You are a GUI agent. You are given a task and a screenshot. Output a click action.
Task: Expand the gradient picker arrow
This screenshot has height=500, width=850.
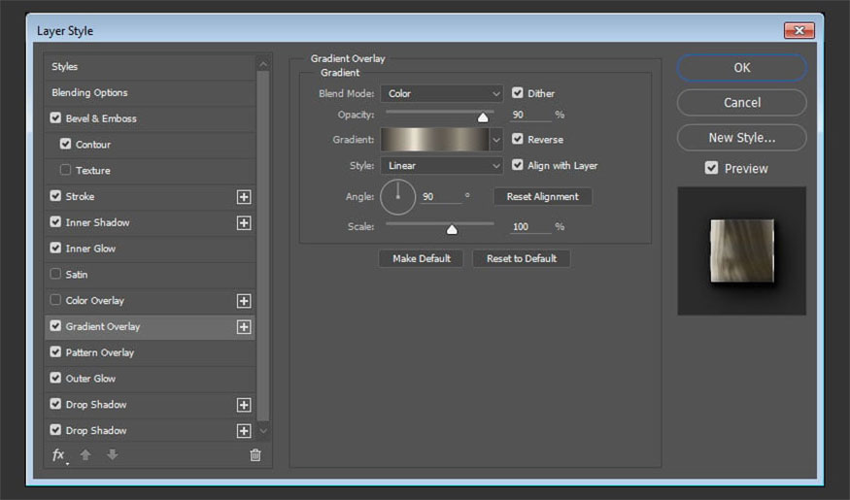coord(496,140)
